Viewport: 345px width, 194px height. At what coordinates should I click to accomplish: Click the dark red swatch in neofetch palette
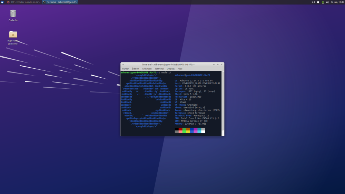coord(180,129)
